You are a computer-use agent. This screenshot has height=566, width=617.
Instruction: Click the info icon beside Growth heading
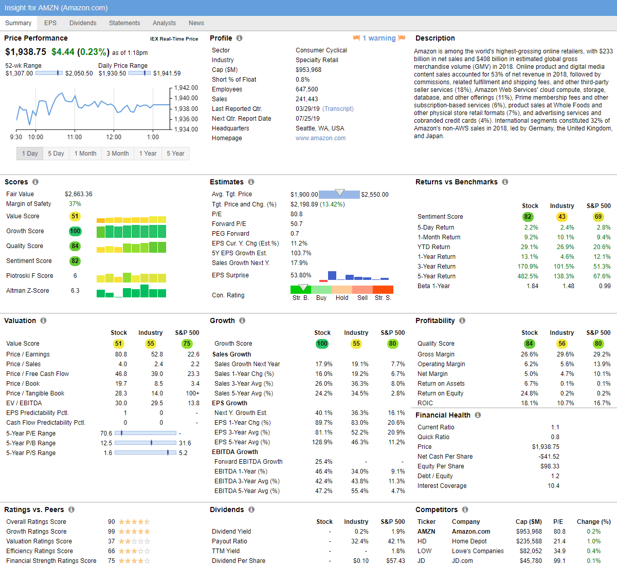pyautogui.click(x=242, y=320)
